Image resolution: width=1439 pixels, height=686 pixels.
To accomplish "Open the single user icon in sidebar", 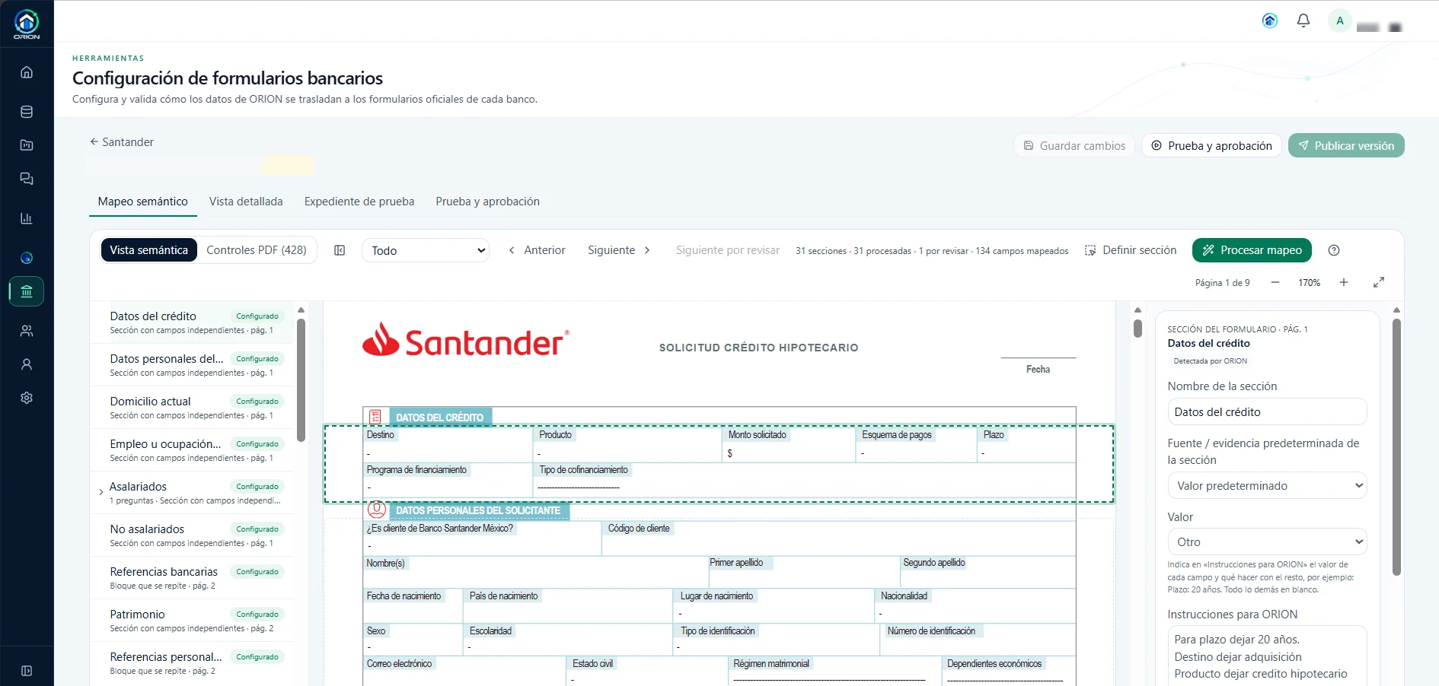I will coord(27,364).
